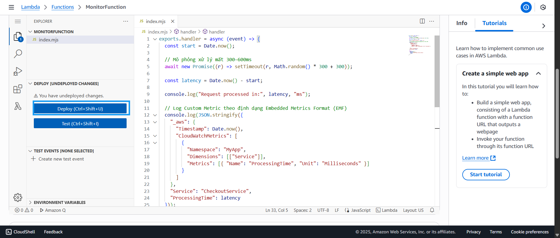Open the Explorer files icon in activity bar
The height and width of the screenshot is (238, 560).
(x=18, y=37)
